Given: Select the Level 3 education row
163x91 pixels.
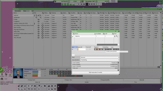Looking at the screenshot, I should (95, 66).
